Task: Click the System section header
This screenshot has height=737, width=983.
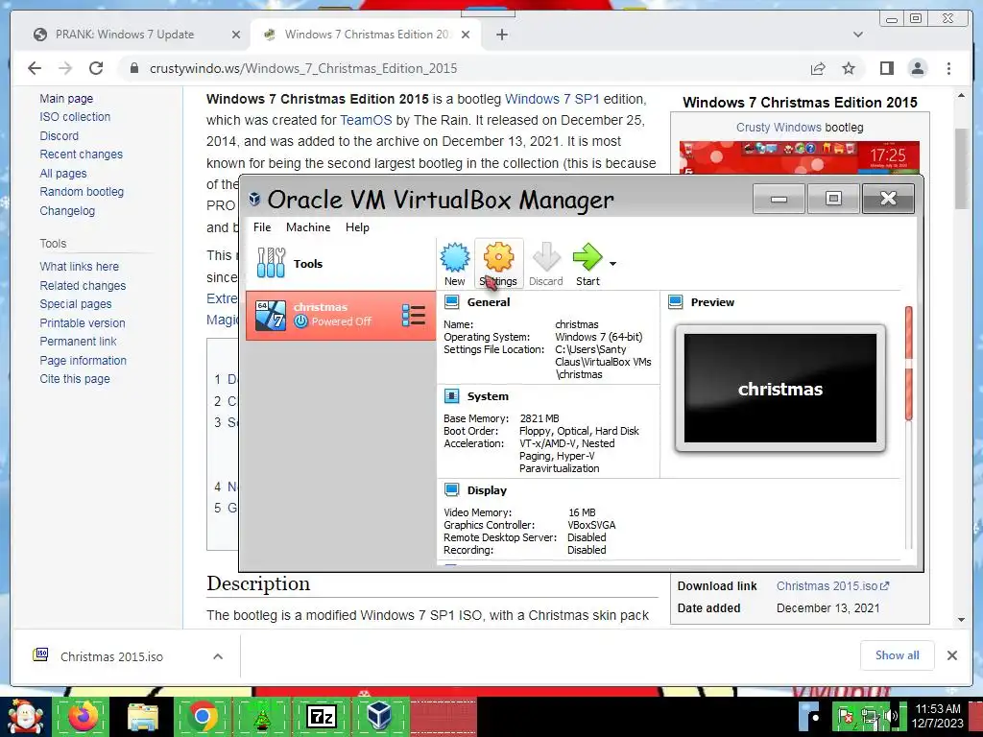Action: point(487,396)
